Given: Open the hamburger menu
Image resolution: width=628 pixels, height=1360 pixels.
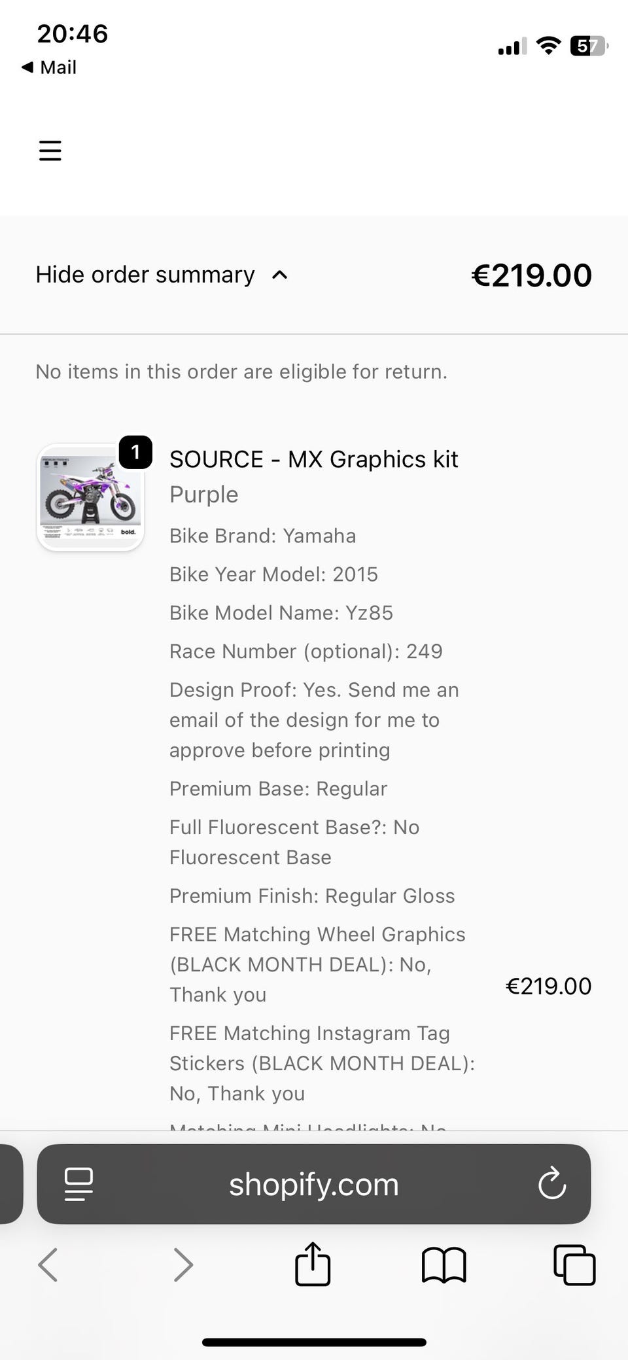Looking at the screenshot, I should tap(50, 150).
